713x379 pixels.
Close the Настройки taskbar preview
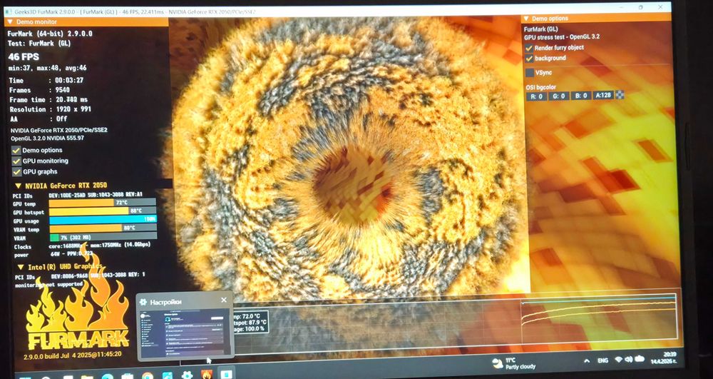pyautogui.click(x=224, y=300)
